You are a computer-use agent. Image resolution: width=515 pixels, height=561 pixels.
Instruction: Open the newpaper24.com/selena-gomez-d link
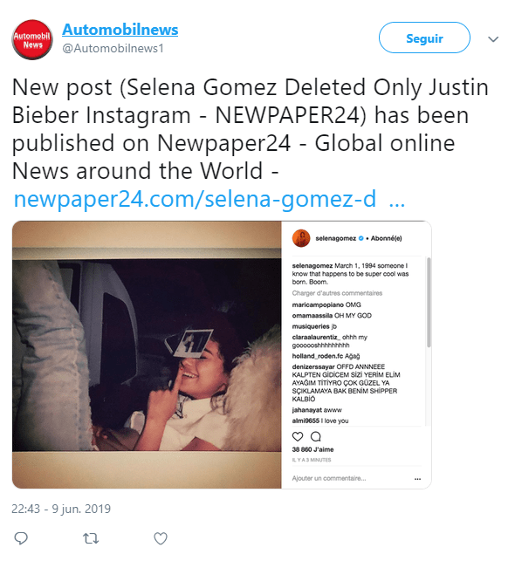point(209,199)
